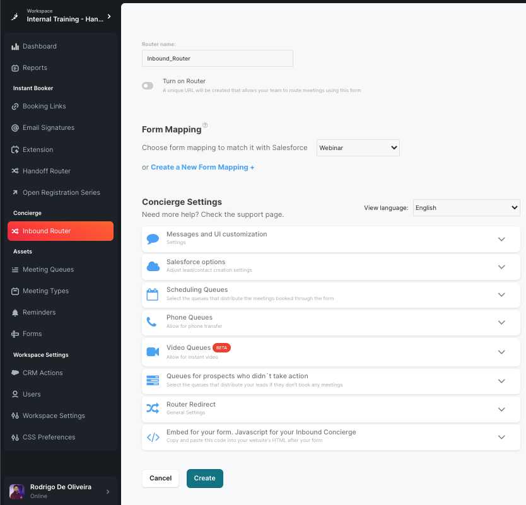The image size is (526, 505).
Task: Open the Form Mapping help tooltip icon
Action: click(x=205, y=125)
